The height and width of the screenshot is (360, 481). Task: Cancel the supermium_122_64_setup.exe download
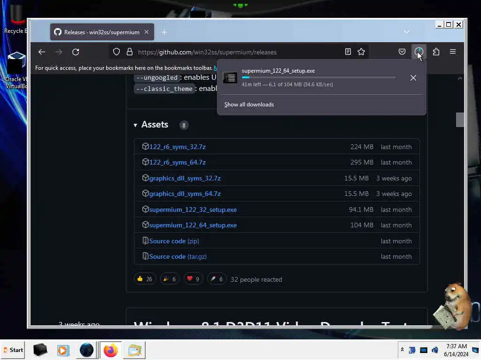(413, 78)
